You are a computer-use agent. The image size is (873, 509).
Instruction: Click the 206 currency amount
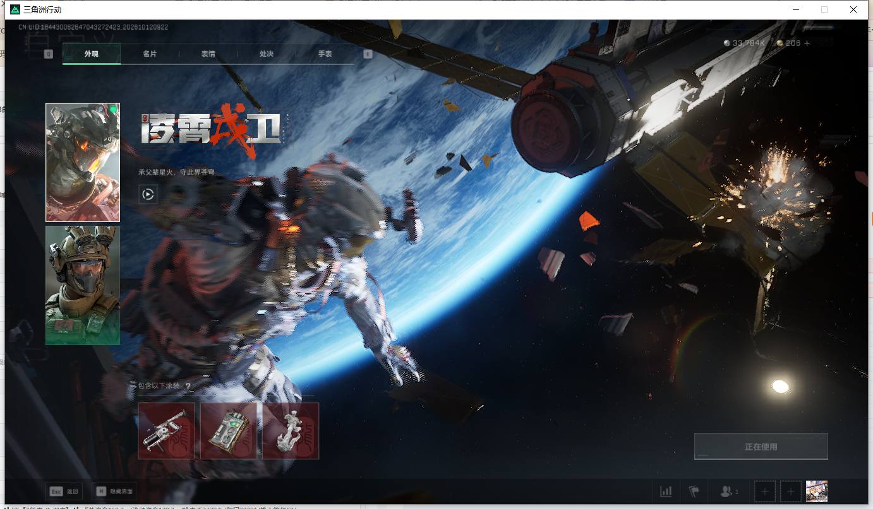pos(793,43)
